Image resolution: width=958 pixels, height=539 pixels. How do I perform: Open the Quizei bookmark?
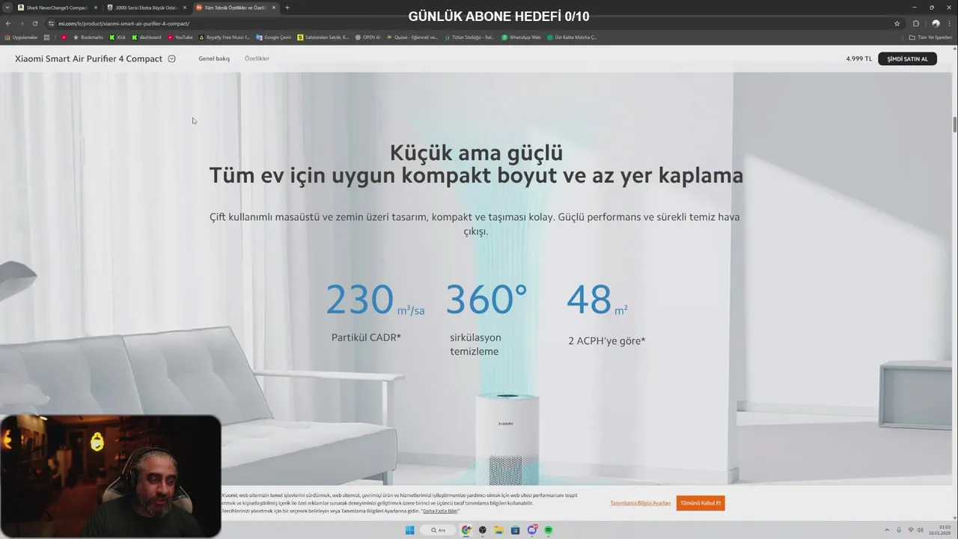(412, 37)
